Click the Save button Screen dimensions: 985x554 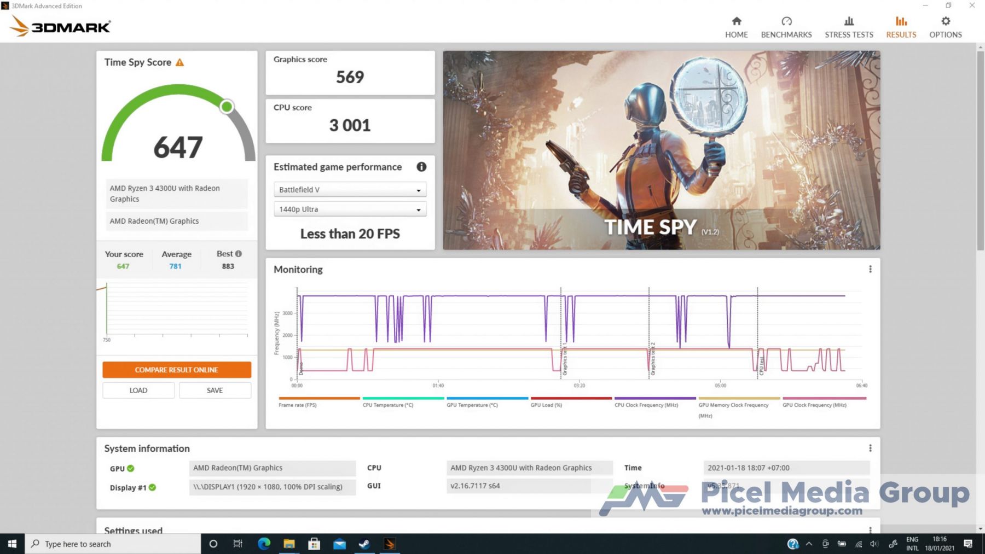pos(215,390)
